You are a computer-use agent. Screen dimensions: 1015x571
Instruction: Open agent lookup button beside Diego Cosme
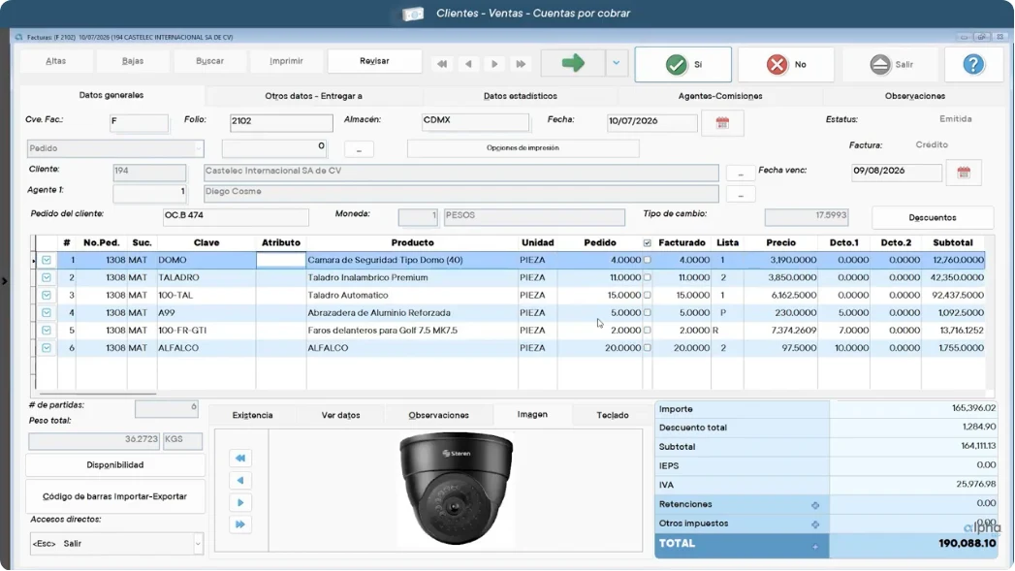click(x=740, y=194)
